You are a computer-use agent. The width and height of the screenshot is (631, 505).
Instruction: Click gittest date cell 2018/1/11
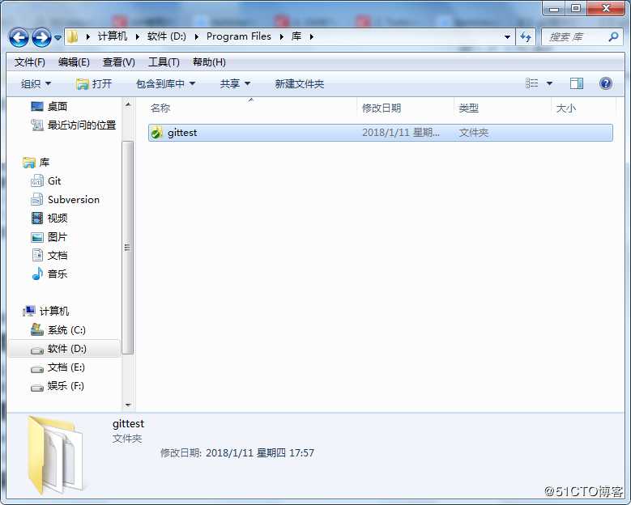pyautogui.click(x=400, y=132)
